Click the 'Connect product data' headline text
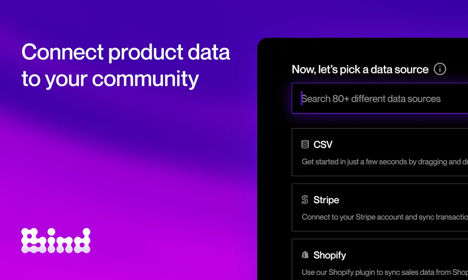Image resolution: width=468 pixels, height=280 pixels. pyautogui.click(x=126, y=52)
